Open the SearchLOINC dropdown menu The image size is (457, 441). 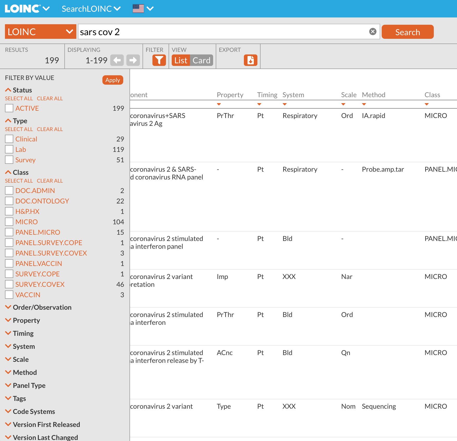click(x=91, y=9)
